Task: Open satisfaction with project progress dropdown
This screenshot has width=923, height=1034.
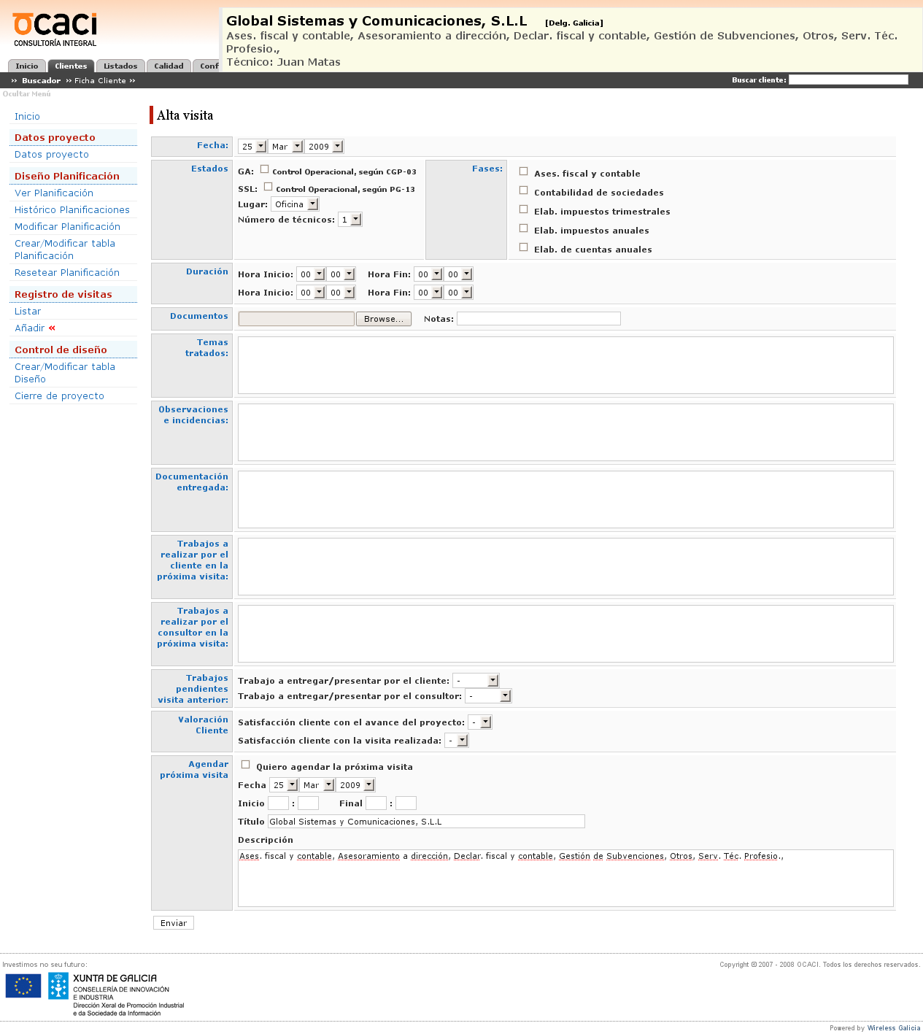Action: click(x=480, y=722)
